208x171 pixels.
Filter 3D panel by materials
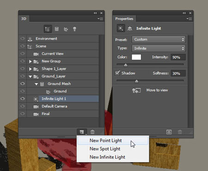(66, 29)
